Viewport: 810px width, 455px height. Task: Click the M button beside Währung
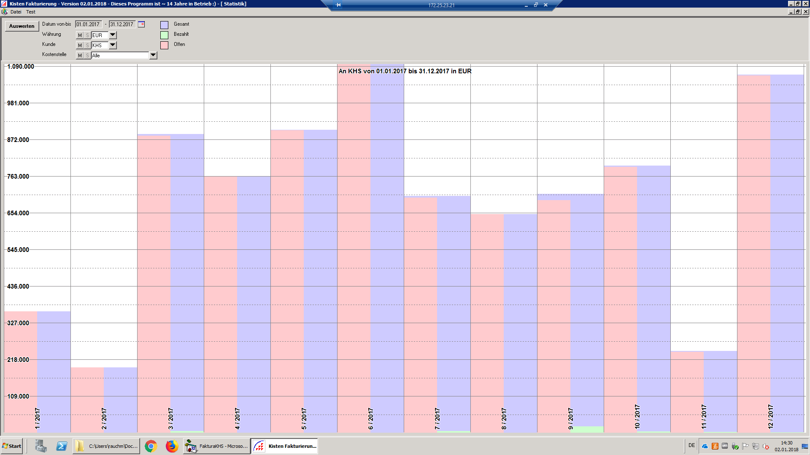pyautogui.click(x=80, y=35)
